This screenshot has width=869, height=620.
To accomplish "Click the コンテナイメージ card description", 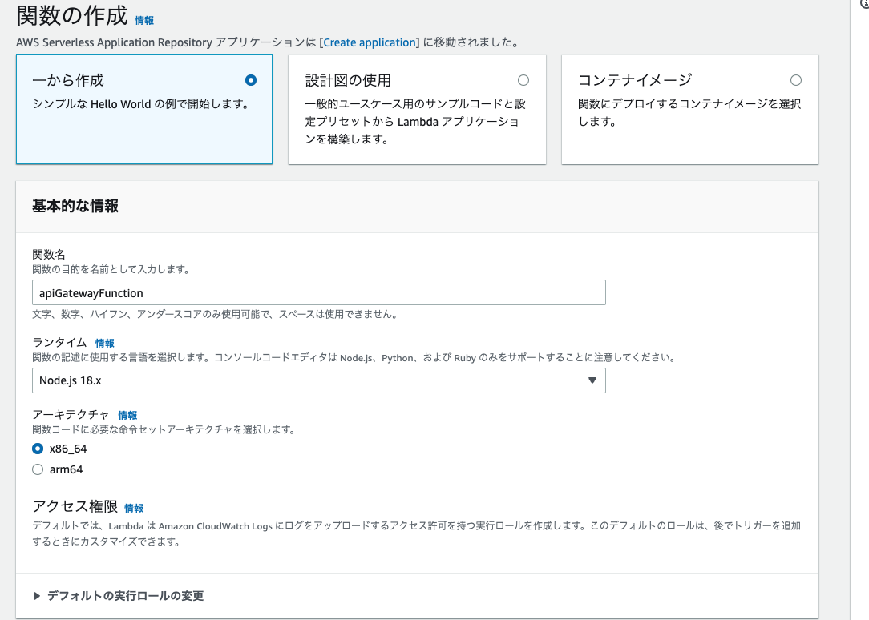I will [x=689, y=112].
